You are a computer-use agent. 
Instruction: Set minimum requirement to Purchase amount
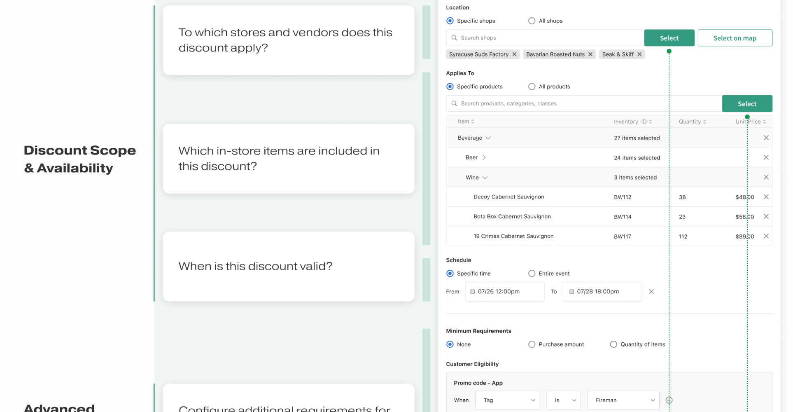532,344
